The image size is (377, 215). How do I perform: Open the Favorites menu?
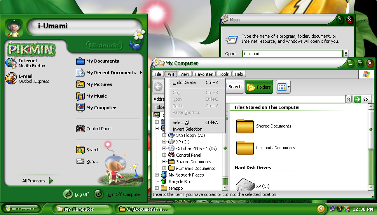click(x=204, y=74)
